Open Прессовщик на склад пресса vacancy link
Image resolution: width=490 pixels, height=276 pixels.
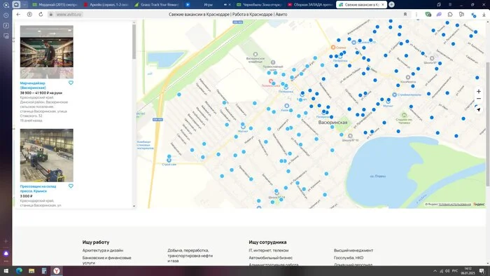pyautogui.click(x=38, y=188)
